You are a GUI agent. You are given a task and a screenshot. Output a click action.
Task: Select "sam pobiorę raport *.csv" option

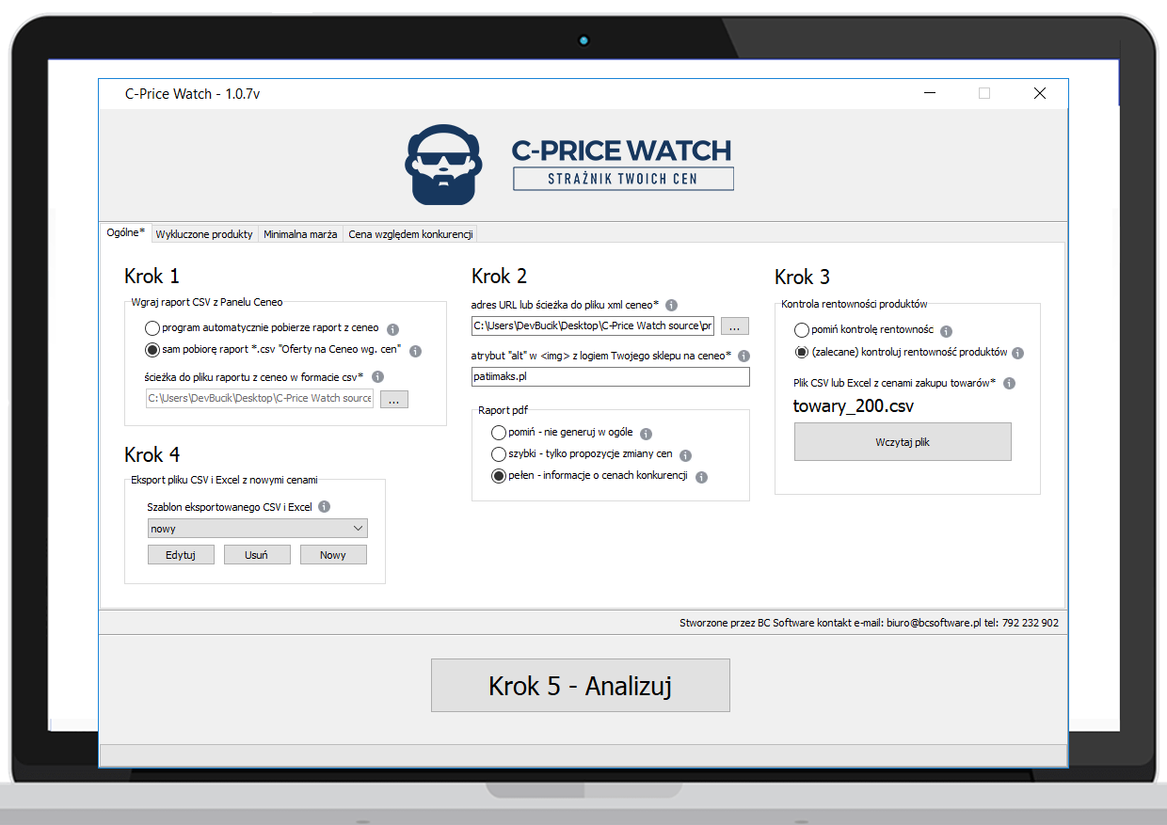[x=152, y=350]
